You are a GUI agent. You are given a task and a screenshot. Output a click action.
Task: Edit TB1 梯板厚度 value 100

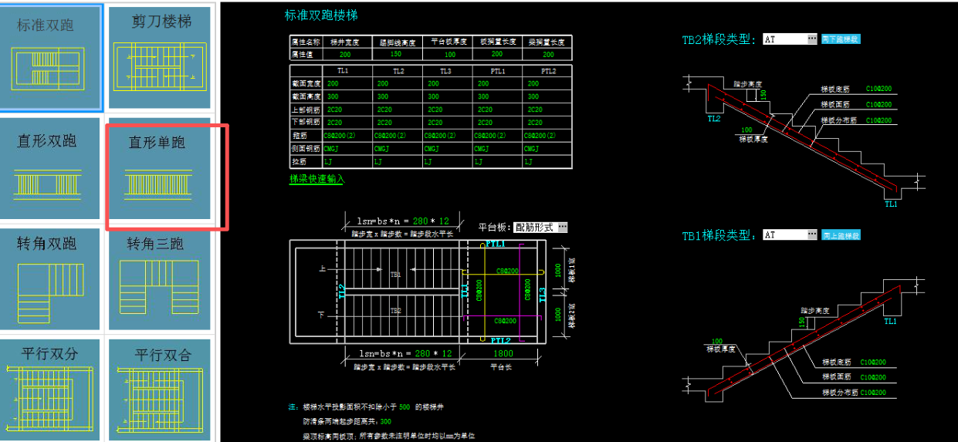717,341
